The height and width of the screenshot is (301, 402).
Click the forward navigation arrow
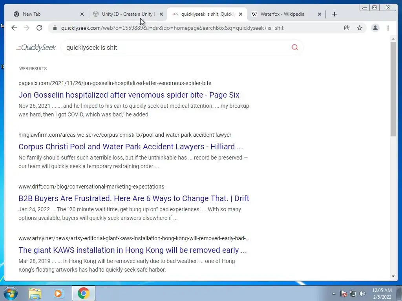27,28
